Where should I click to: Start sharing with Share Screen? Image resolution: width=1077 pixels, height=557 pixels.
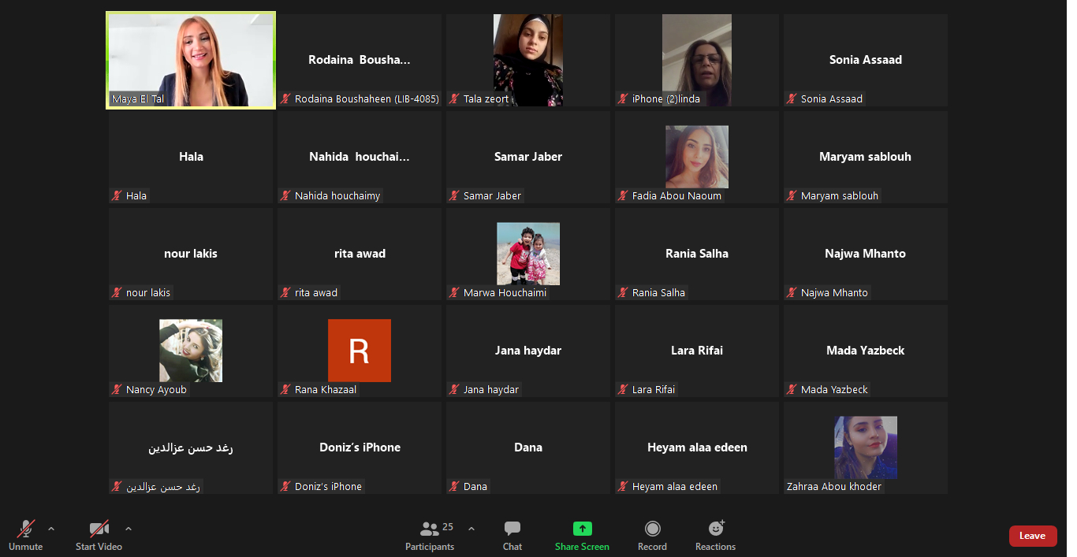coord(582,536)
